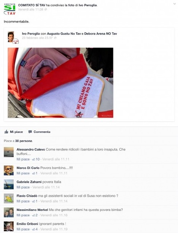Click the COMITATO SÌ TAV logo avatar

click(10, 9)
